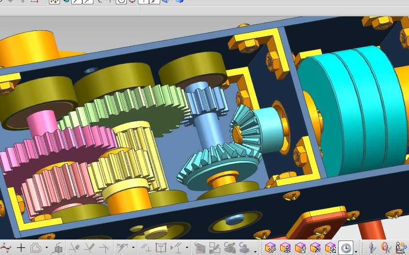
Task: Click the padlock with squares icon
Action: coord(58,248)
